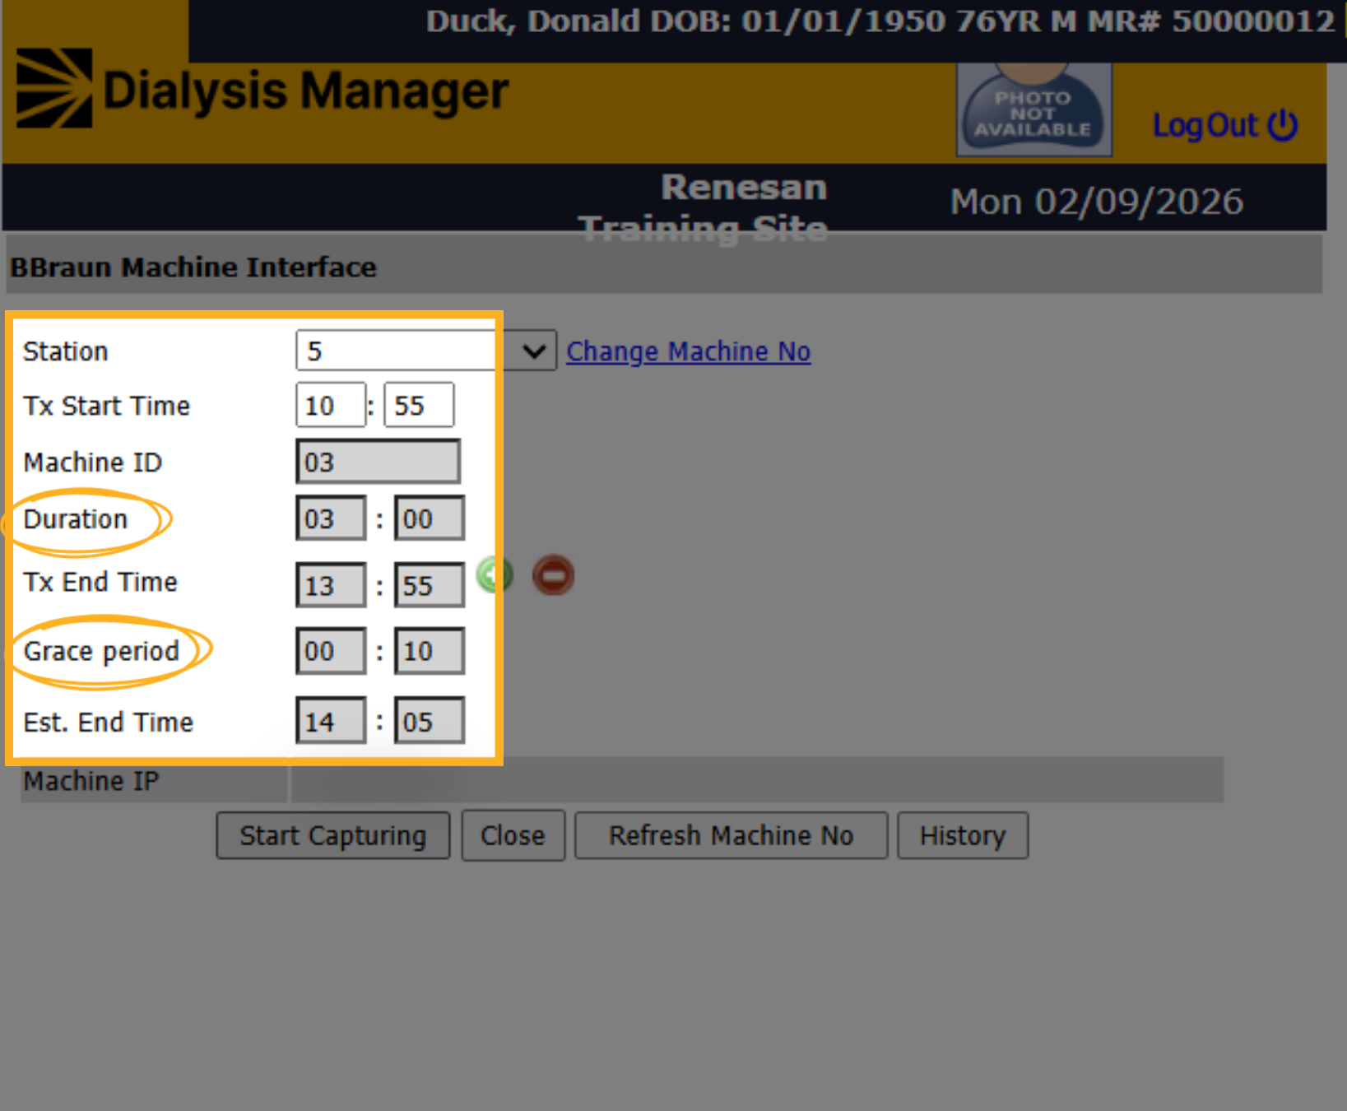Viewport: 1347px width, 1111px height.
Task: Select the Tx End Time hour field
Action: pyautogui.click(x=331, y=584)
